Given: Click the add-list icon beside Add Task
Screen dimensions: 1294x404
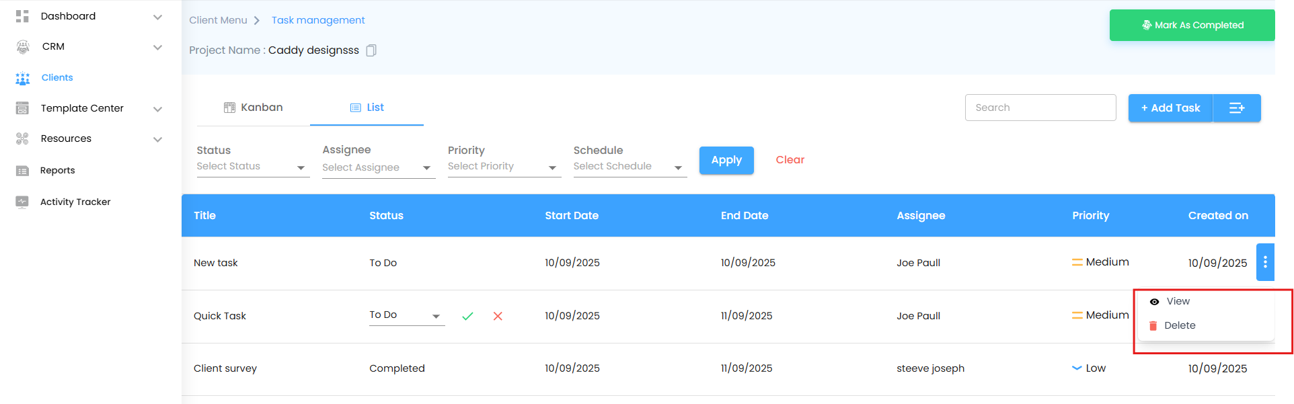Looking at the screenshot, I should pyautogui.click(x=1236, y=108).
